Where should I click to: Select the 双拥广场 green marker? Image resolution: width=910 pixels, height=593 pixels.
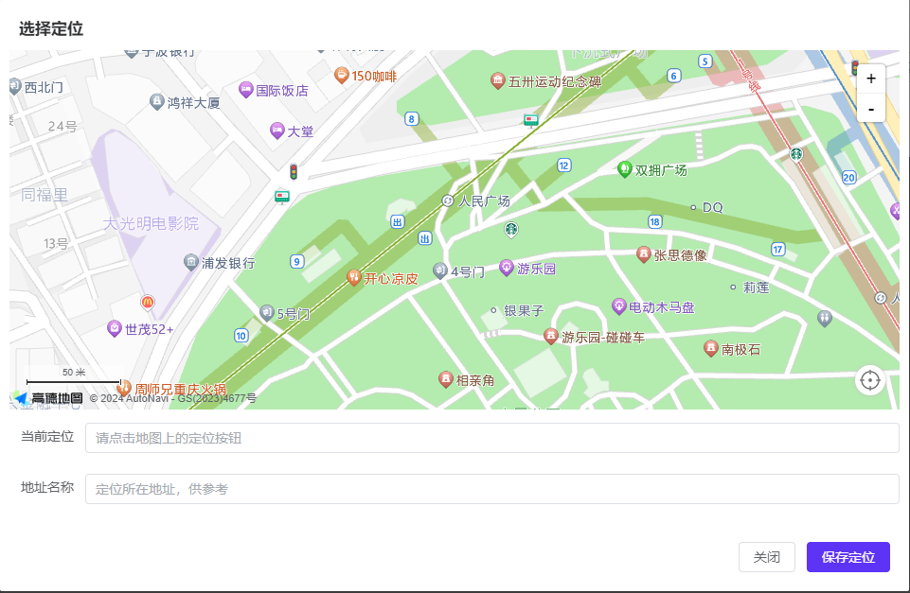point(624,169)
